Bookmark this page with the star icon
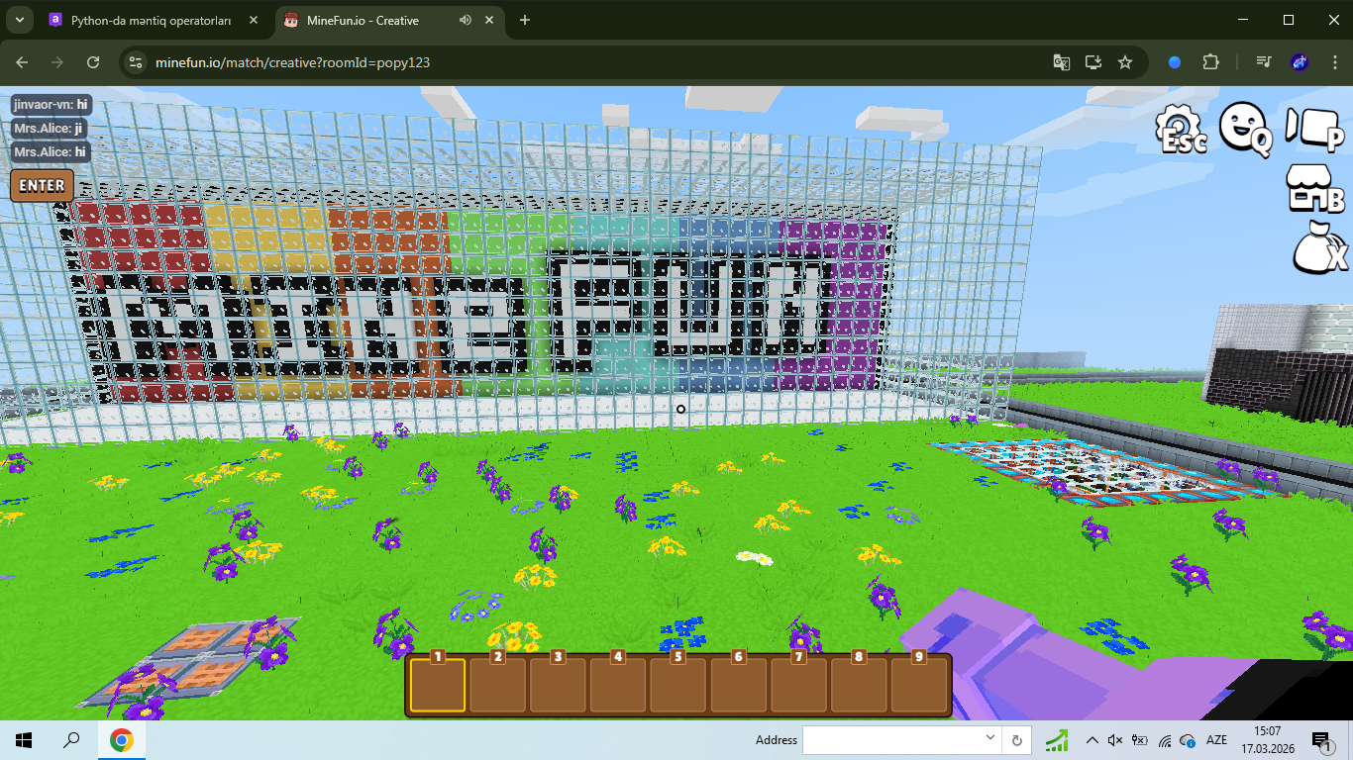This screenshot has width=1353, height=760. pyautogui.click(x=1125, y=62)
